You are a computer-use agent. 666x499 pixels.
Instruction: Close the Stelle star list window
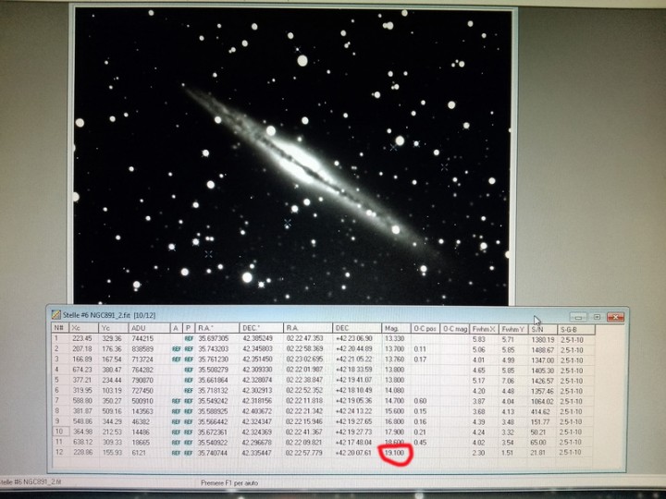click(x=615, y=317)
